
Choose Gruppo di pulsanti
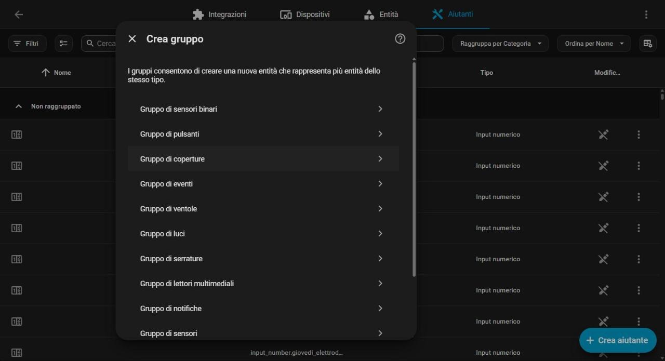263,134
